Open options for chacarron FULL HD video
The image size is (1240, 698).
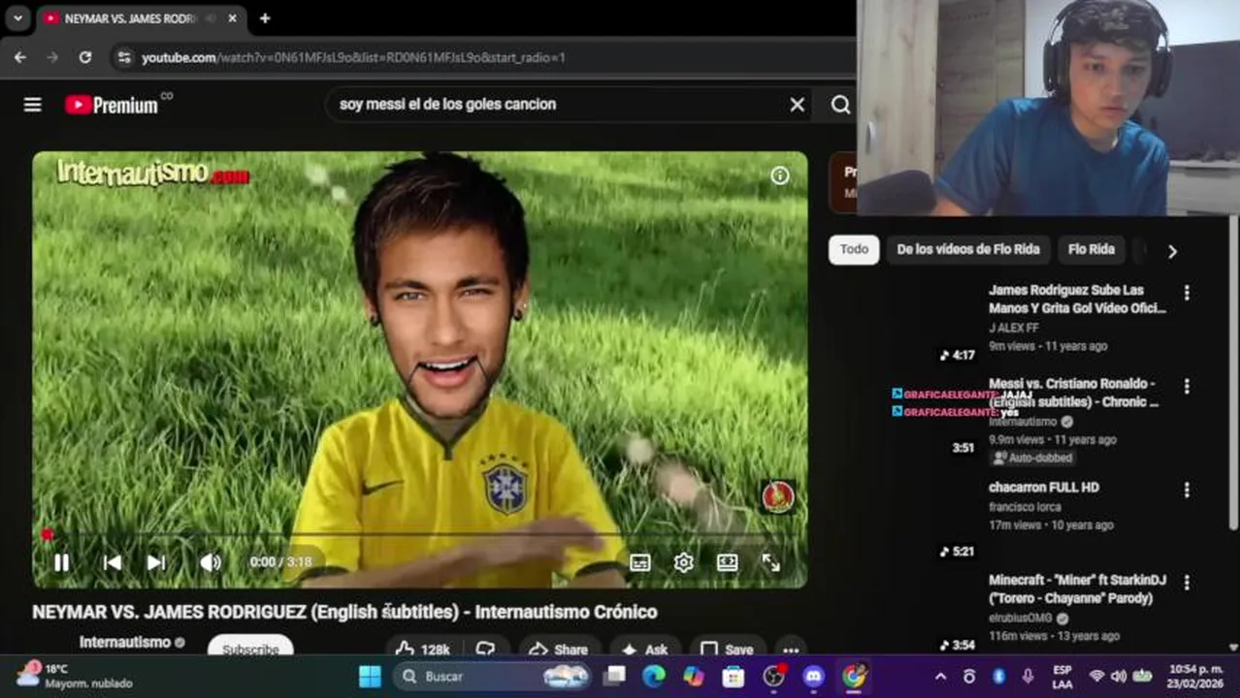[1187, 490]
